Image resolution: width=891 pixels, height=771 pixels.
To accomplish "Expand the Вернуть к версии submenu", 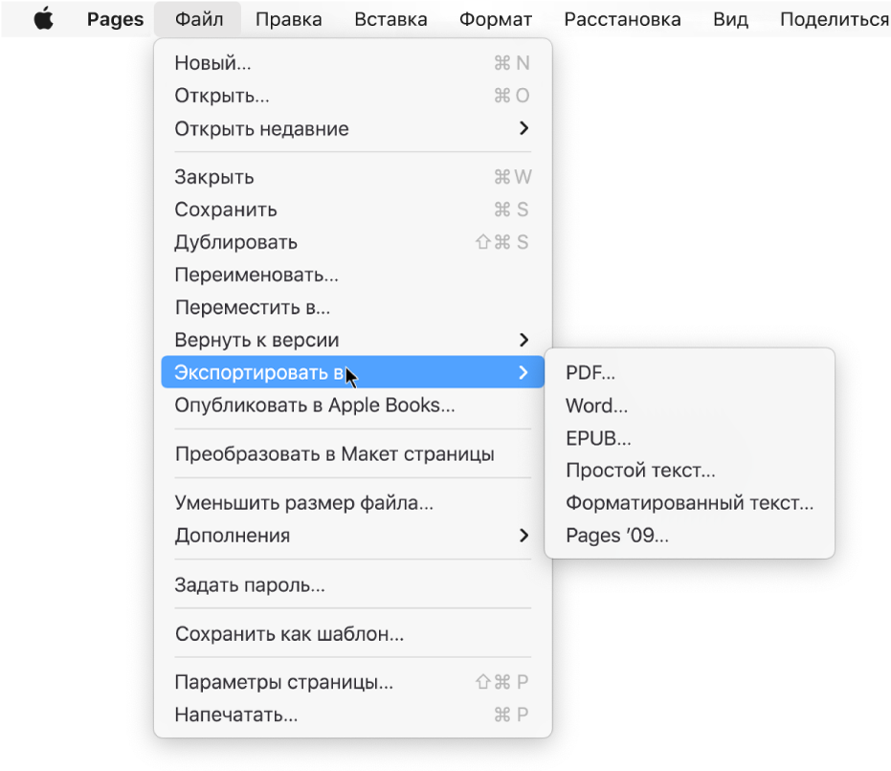I will [x=256, y=340].
